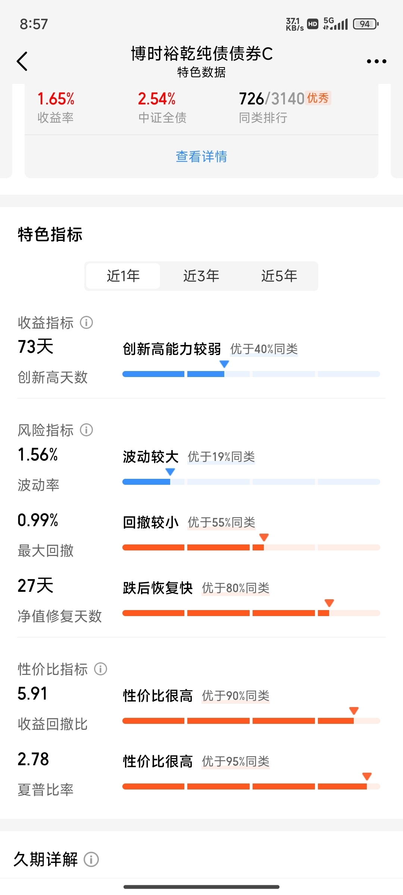Tap the 最大回撤 orange progress bar

point(251,547)
